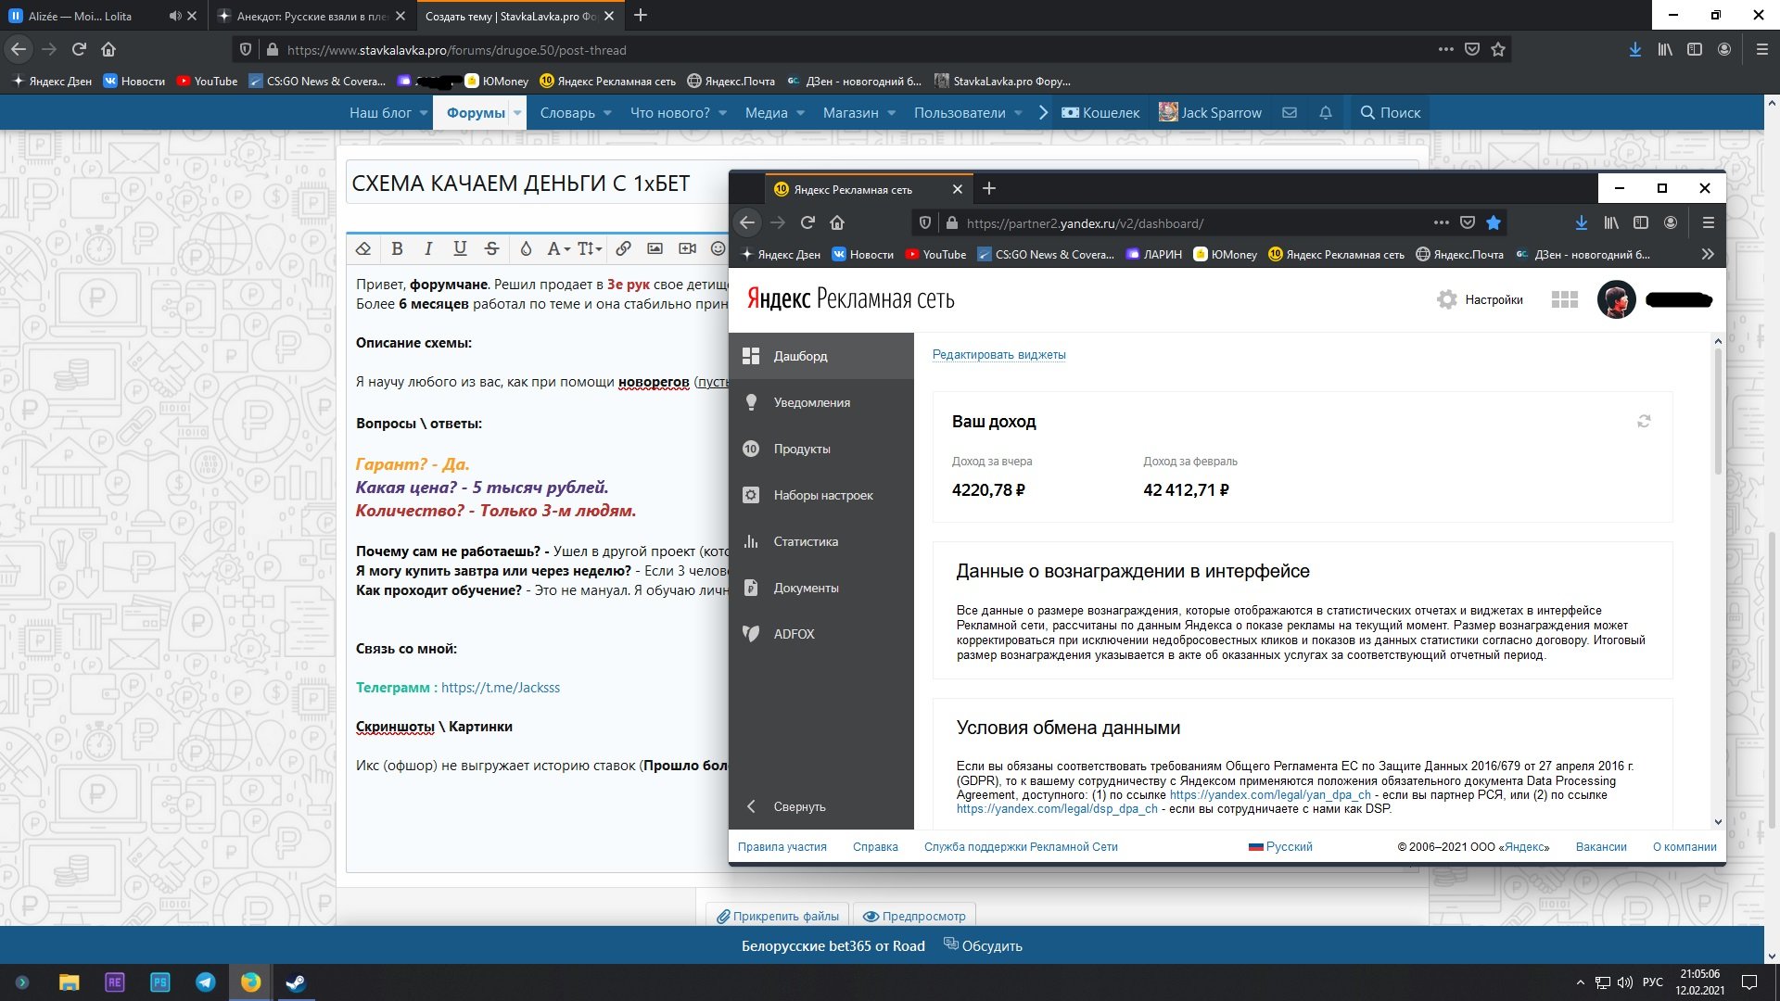Expand Наш блог dropdown arrow

point(424,113)
